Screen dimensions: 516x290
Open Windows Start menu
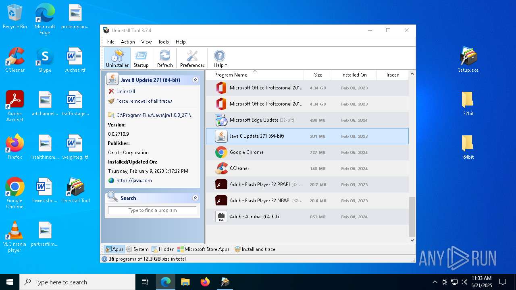10,282
